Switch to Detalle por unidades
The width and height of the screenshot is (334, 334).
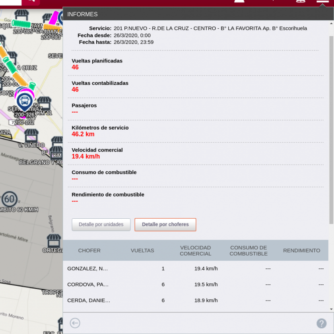click(x=101, y=225)
